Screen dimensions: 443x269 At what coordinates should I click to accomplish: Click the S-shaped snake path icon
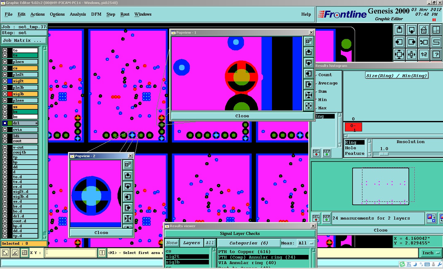click(436, 42)
